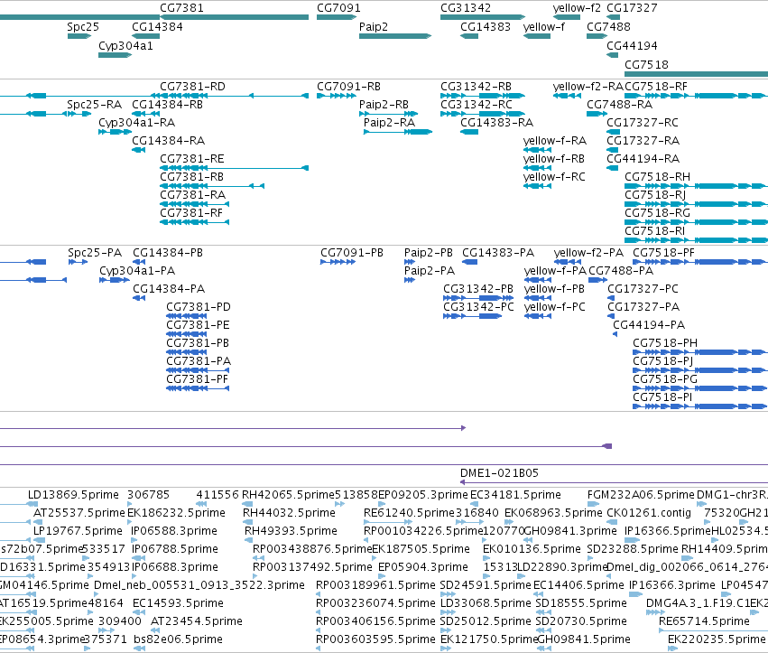Open EST EC34181.5prime label
The width and height of the screenshot is (768, 653).
515,495
